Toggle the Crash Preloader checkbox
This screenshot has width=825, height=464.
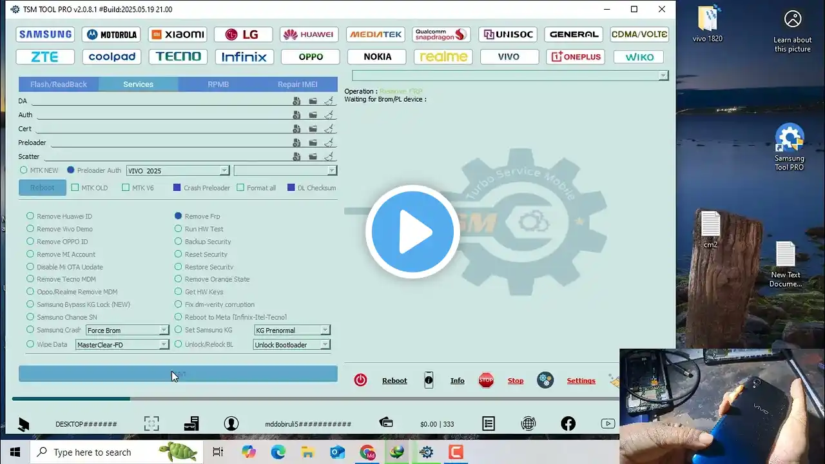[177, 188]
